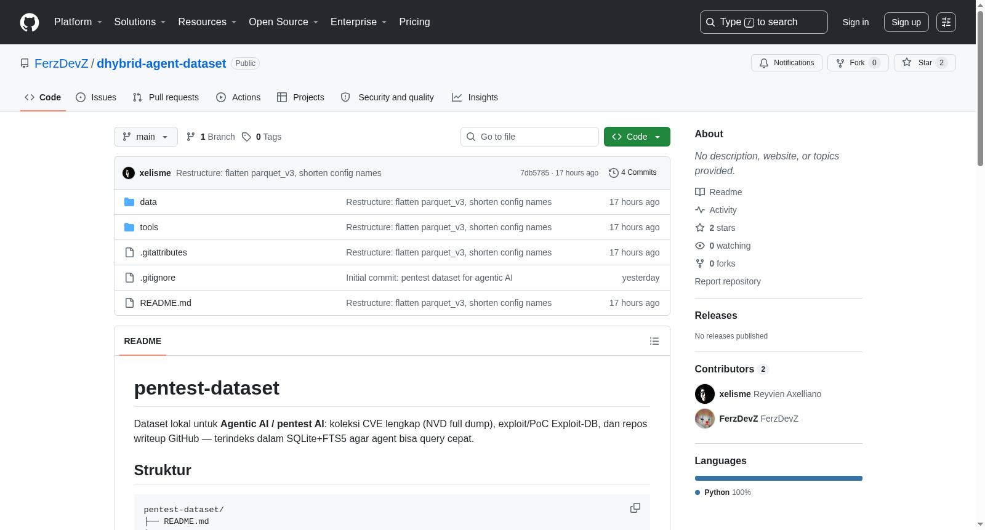985x530 pixels.
Task: Click the Report repository link
Action: pos(728,281)
